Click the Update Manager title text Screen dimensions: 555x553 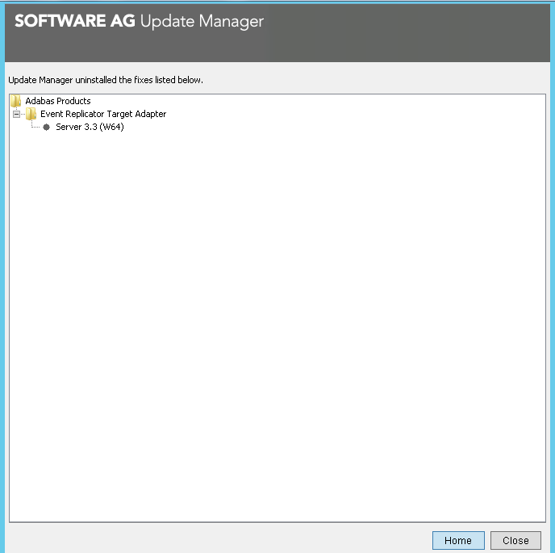click(x=202, y=22)
